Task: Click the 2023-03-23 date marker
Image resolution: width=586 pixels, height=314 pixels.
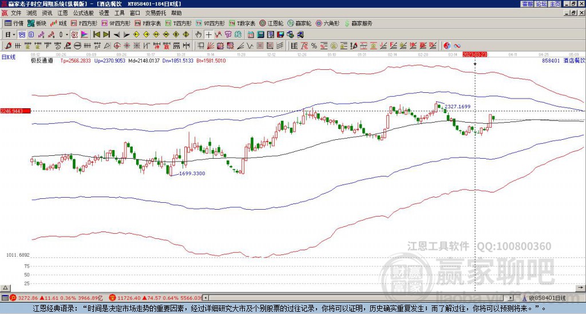Action: tap(475, 54)
